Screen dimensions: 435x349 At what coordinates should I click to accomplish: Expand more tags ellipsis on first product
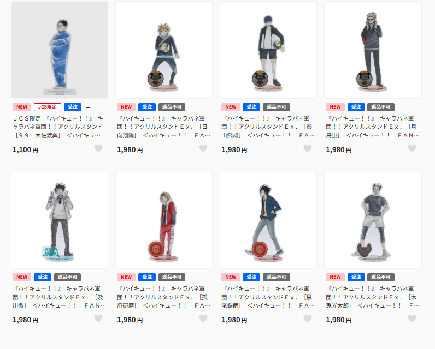pyautogui.click(x=88, y=107)
